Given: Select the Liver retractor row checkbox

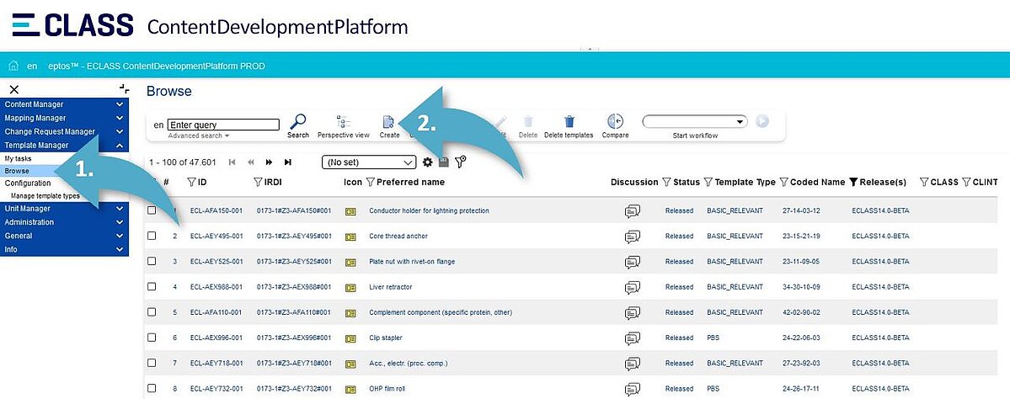Looking at the screenshot, I should (x=152, y=287).
